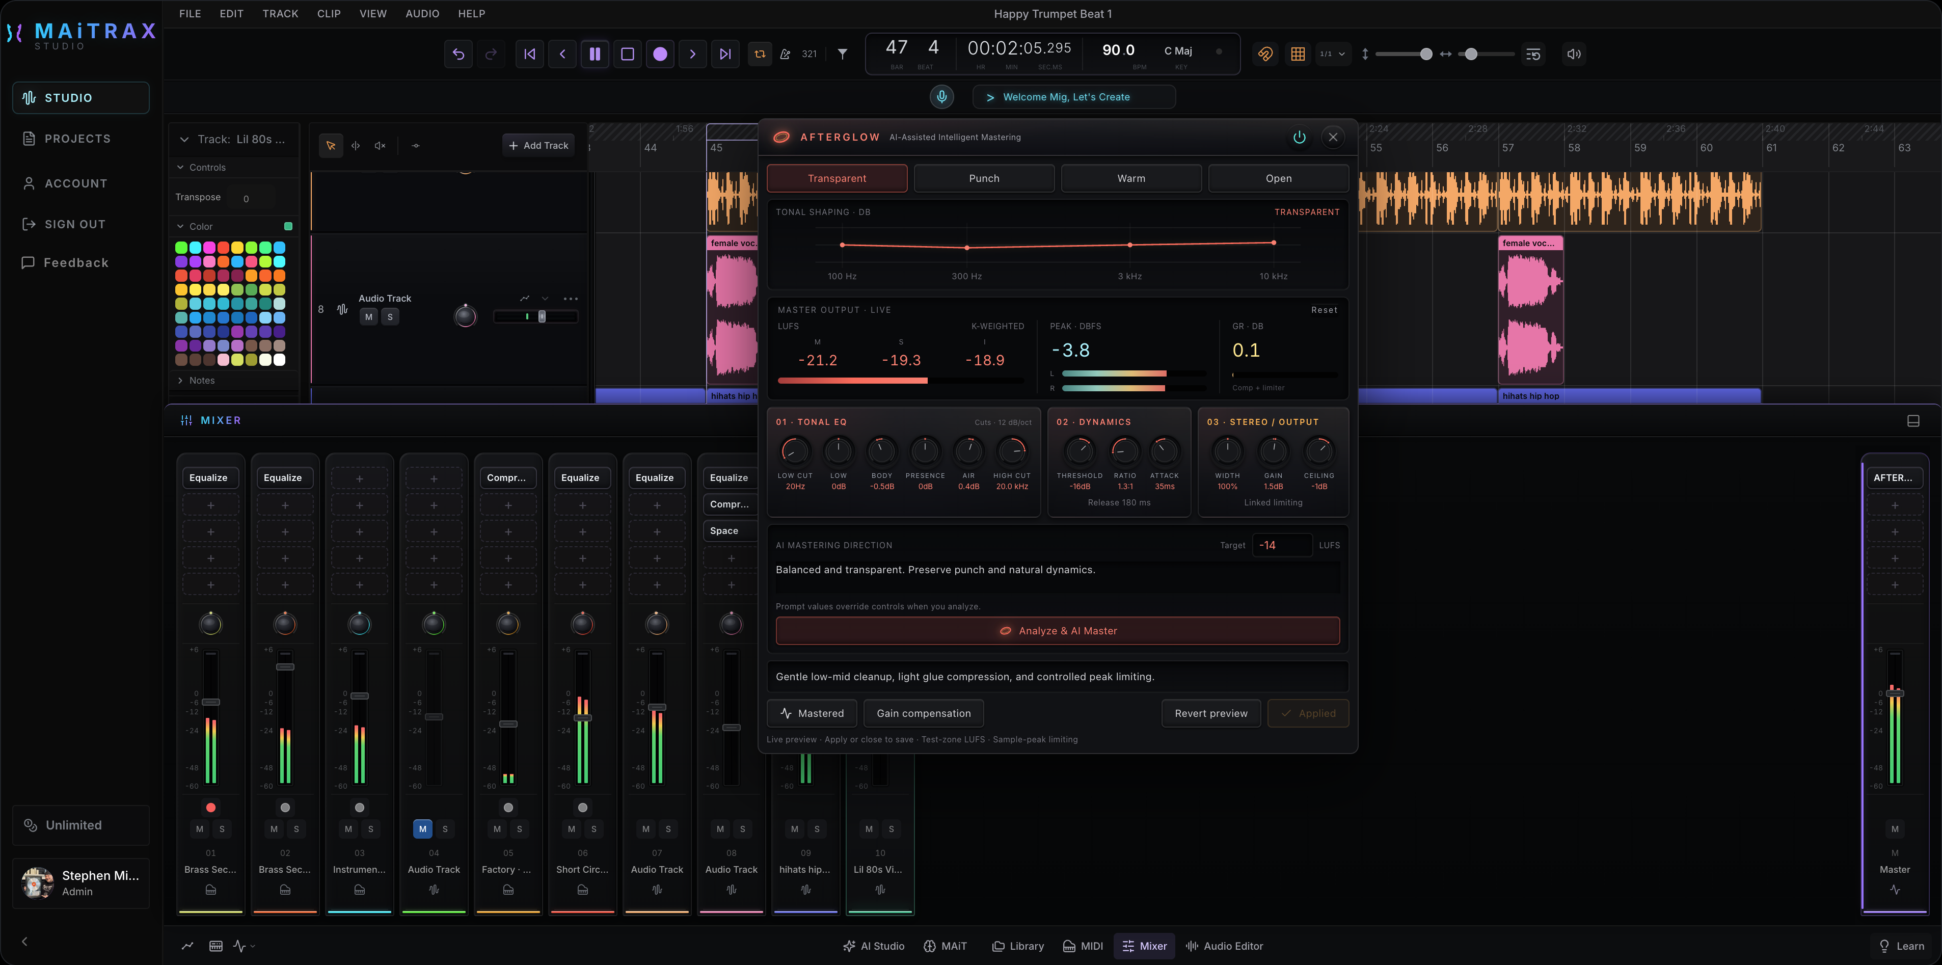Pause playback with the pause button

click(595, 53)
